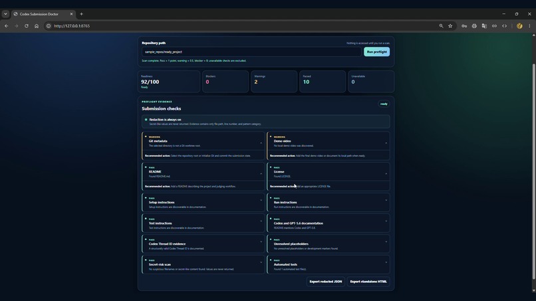Image resolution: width=536 pixels, height=301 pixels.
Task: Export redacted JSON report
Action: click(325, 282)
